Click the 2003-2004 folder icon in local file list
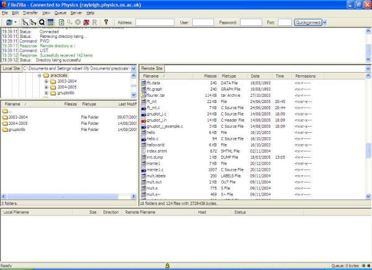This screenshot has height=270, width=372. (x=5, y=117)
